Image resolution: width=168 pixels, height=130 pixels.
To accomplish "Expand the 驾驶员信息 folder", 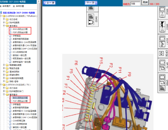I will 4,68.
